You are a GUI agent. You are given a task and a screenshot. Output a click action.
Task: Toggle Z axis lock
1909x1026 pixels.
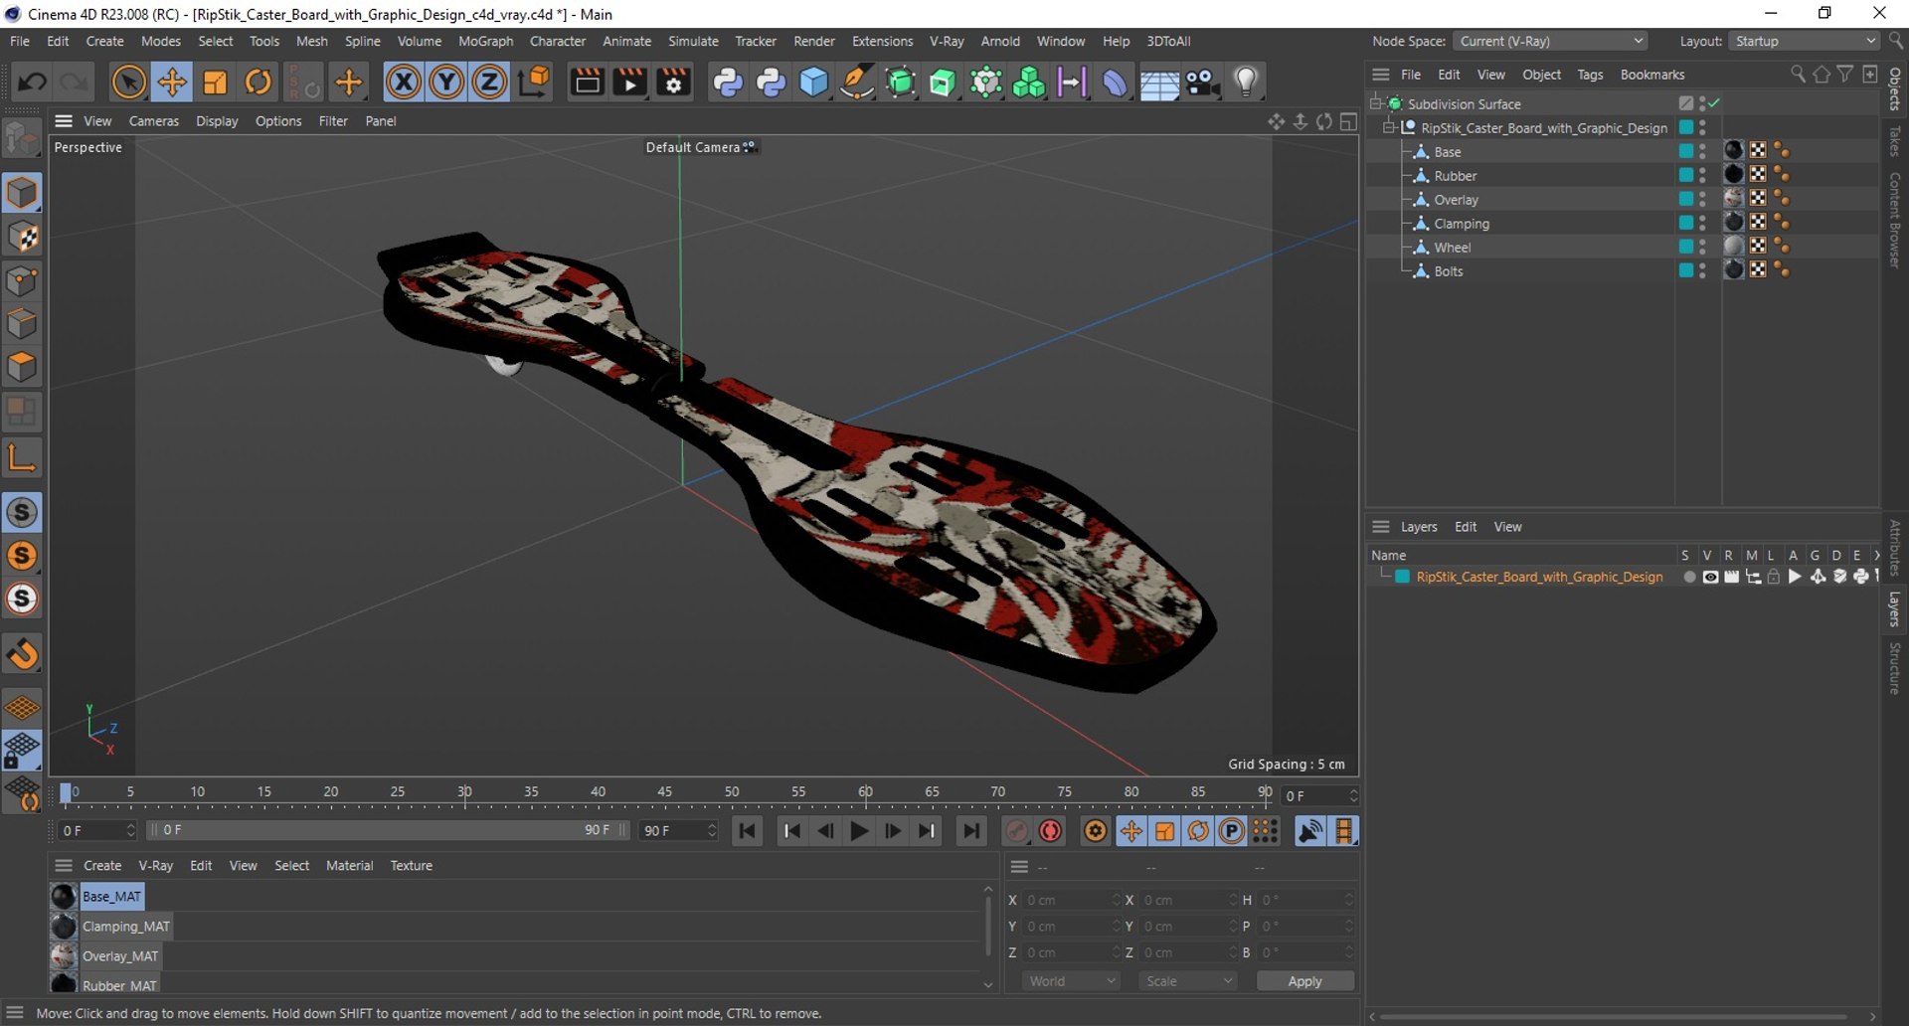[489, 82]
